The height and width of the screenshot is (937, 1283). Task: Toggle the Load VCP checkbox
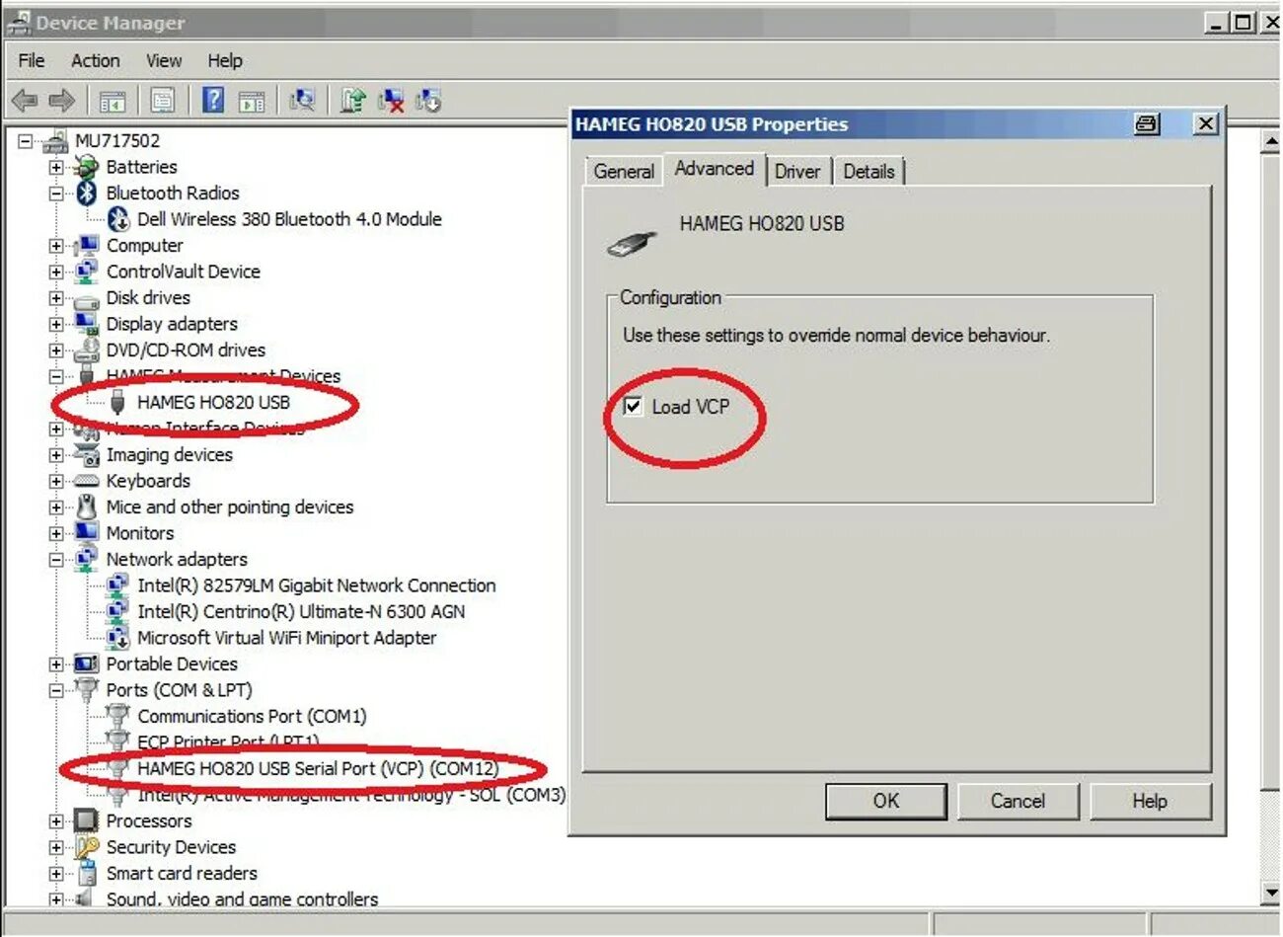634,406
